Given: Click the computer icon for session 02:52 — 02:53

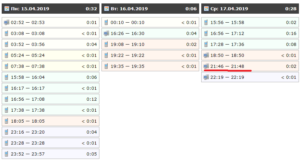Looking at the screenshot, I should pyautogui.click(x=7, y=23).
